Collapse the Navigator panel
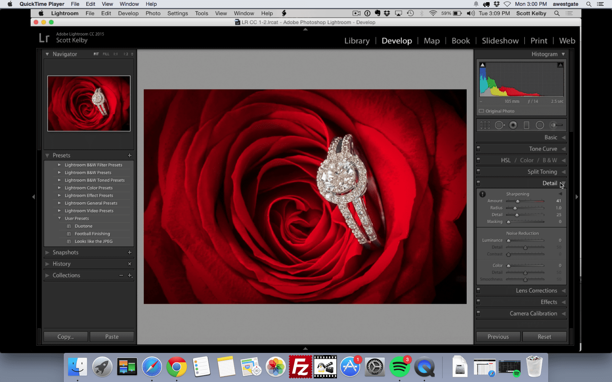 pos(47,54)
